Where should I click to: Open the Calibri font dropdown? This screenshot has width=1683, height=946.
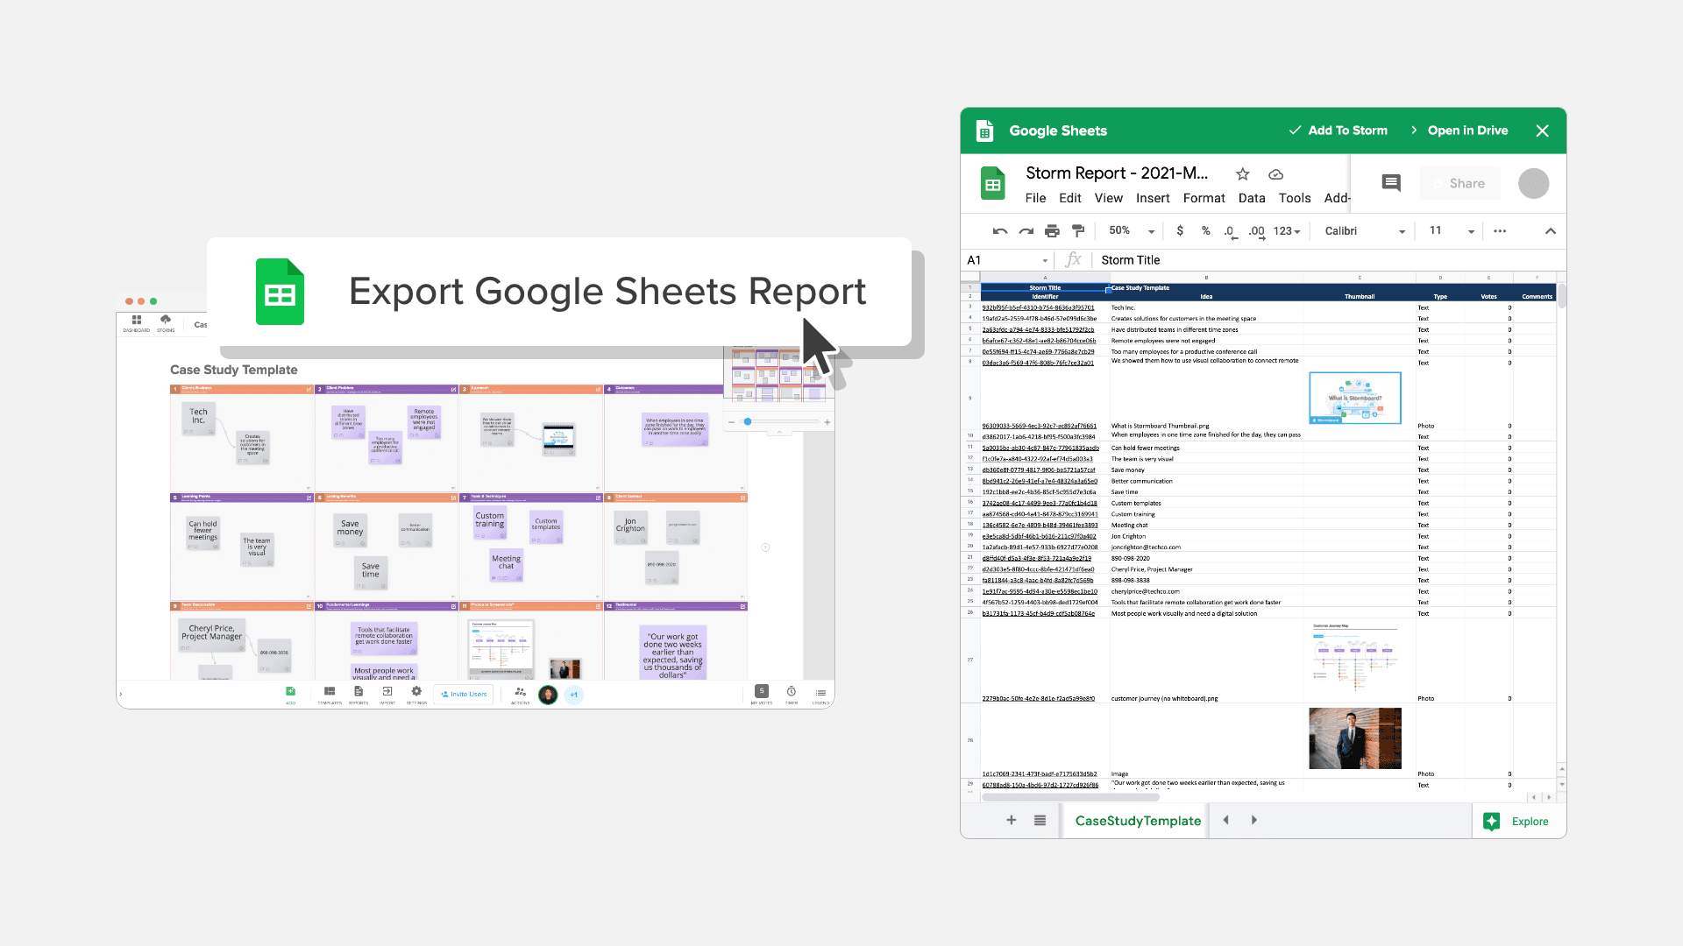[1365, 231]
